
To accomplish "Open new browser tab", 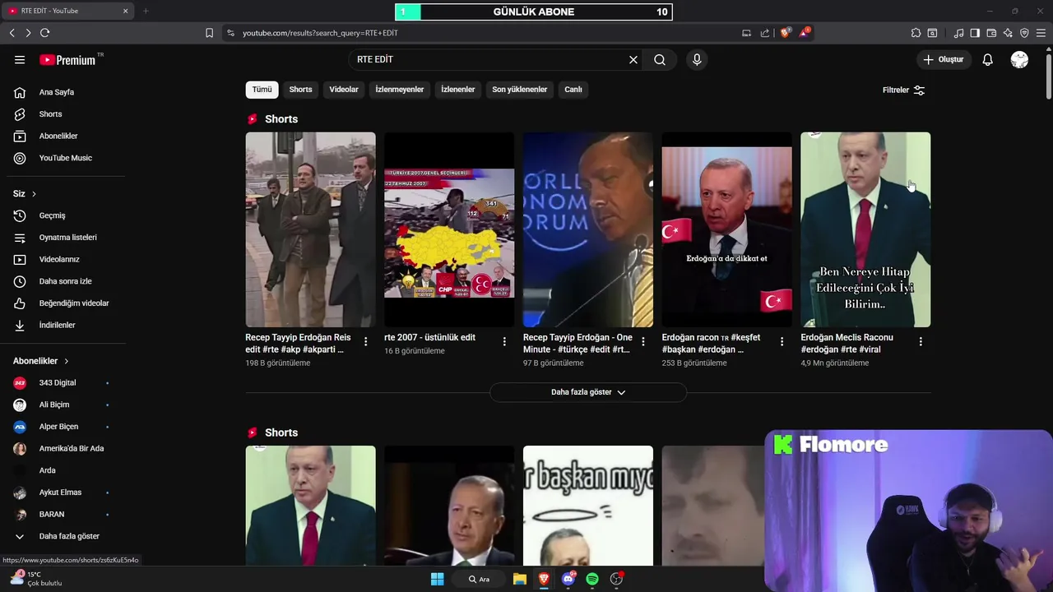I will [146, 11].
